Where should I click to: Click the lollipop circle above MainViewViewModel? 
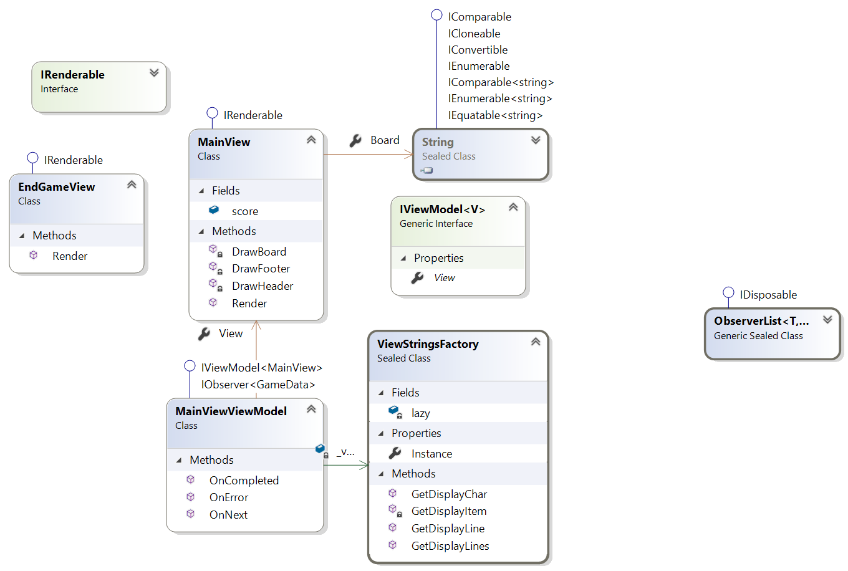[x=190, y=365]
